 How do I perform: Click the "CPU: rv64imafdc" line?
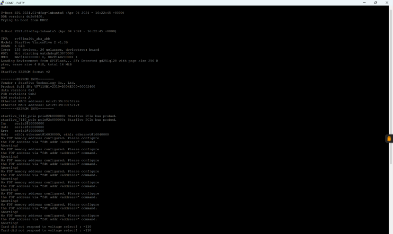[29, 38]
